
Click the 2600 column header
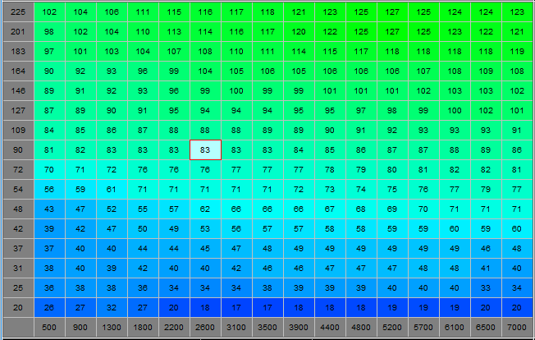click(205, 328)
